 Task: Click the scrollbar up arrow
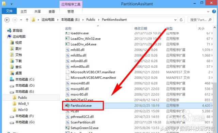click(215, 28)
